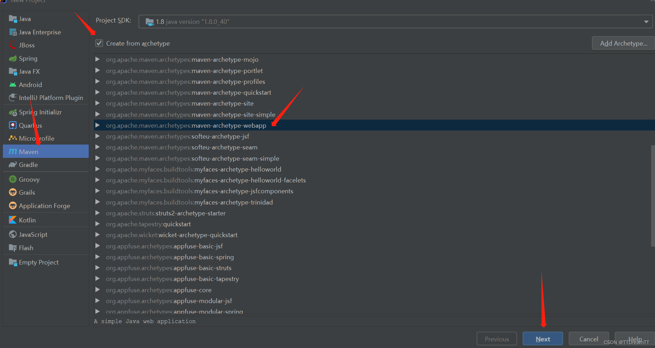655x348 pixels.
Task: Click the Android robot icon
Action: tap(13, 85)
